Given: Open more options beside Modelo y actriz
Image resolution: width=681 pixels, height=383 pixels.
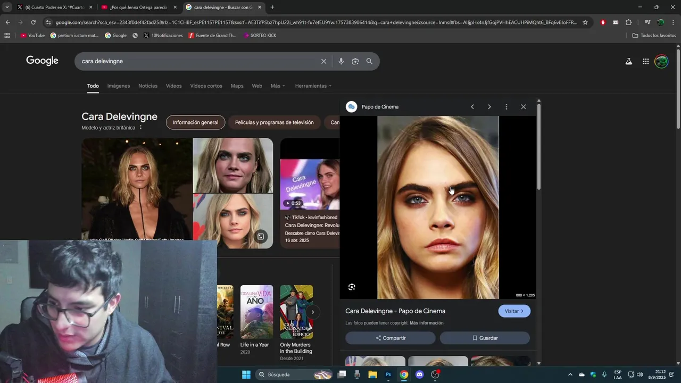Looking at the screenshot, I should tap(141, 128).
